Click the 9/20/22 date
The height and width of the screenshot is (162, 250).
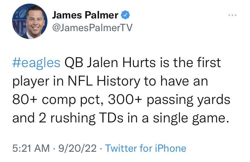pos(78,148)
